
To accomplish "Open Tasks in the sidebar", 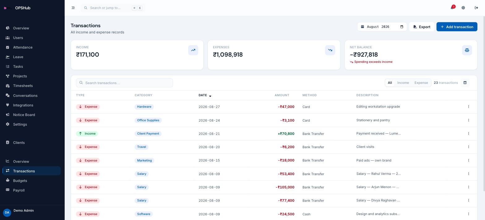I will coord(32,67).
